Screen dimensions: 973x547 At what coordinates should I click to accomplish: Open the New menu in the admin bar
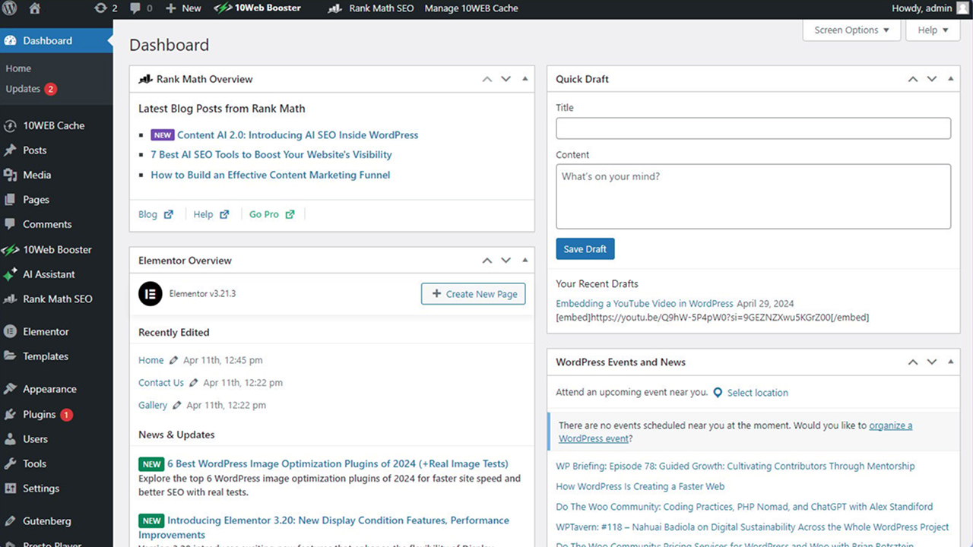[x=182, y=9]
